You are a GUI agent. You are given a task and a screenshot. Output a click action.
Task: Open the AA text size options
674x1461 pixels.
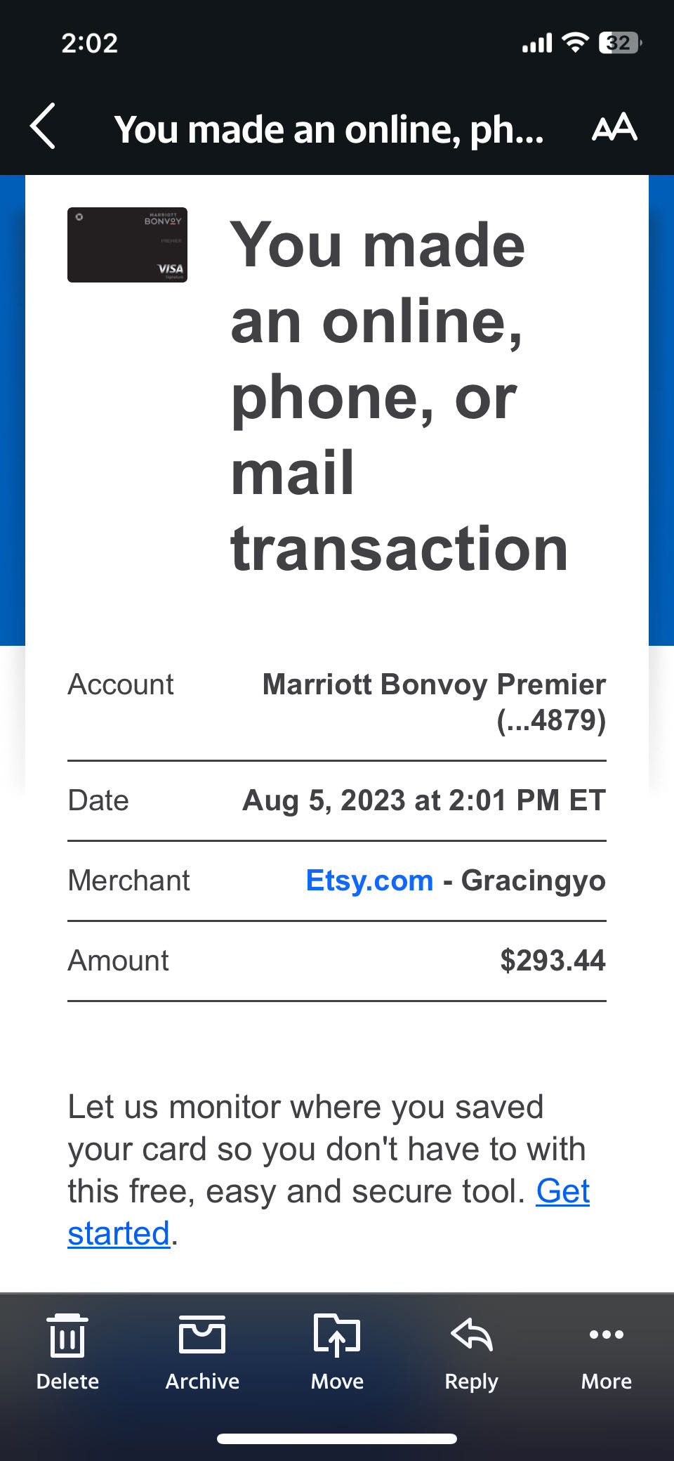point(614,128)
